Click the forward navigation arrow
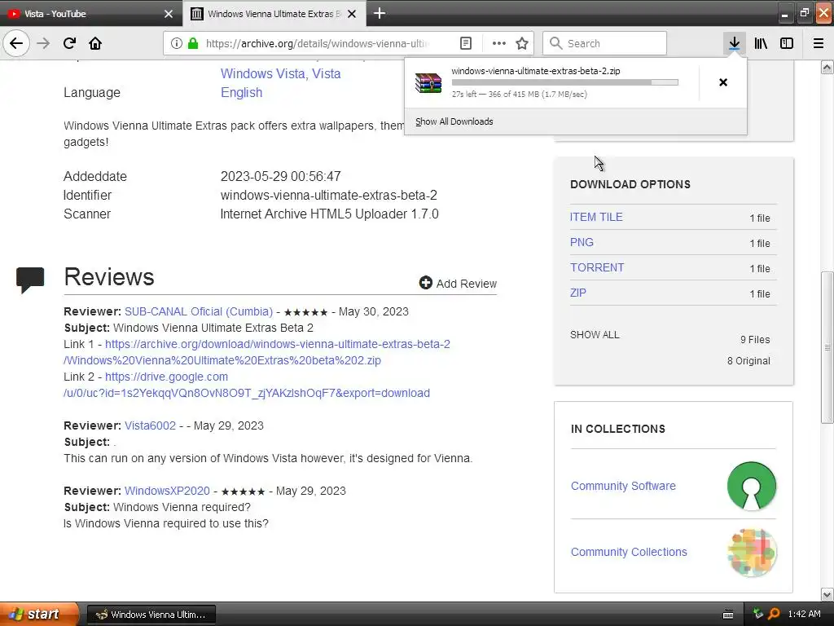 tap(43, 43)
